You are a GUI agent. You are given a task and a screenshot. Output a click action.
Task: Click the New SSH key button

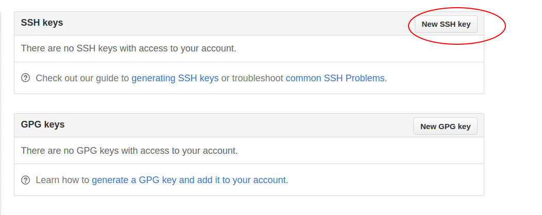pyautogui.click(x=446, y=25)
